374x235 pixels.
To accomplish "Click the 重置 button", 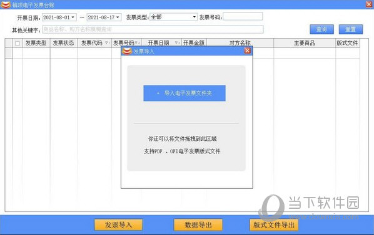I will (351, 29).
